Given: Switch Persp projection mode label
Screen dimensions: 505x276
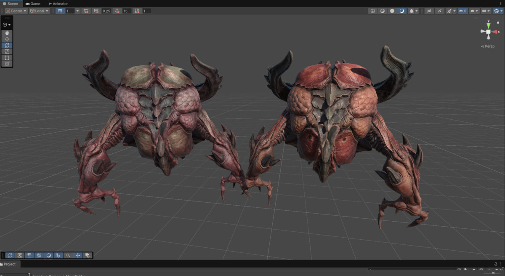Looking at the screenshot, I should (x=488, y=46).
